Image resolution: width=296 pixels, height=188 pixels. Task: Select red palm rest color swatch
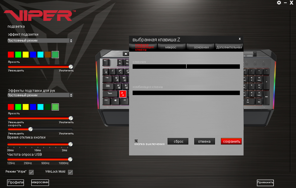(x=11, y=107)
